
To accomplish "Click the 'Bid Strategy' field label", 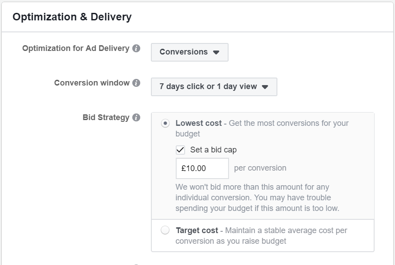I will (x=106, y=117).
